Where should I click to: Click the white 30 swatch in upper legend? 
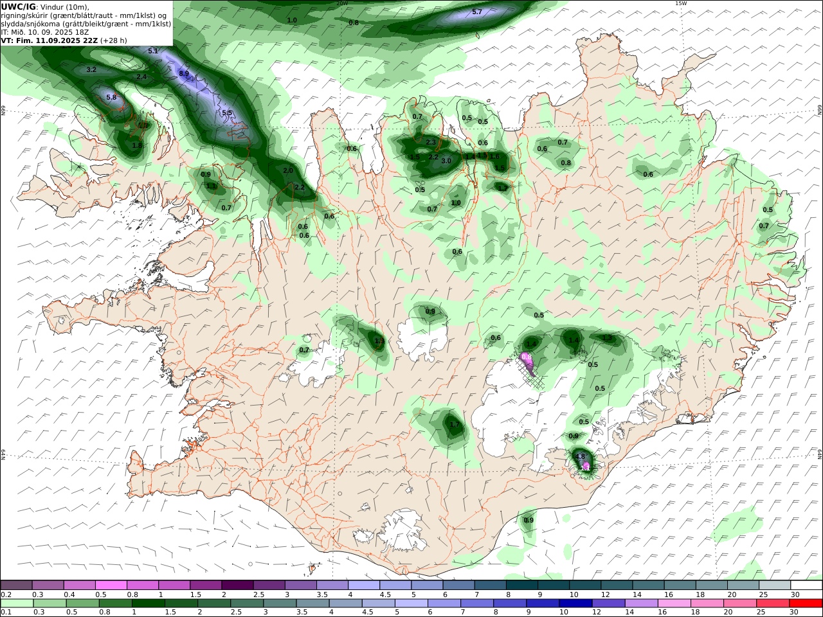coord(807,586)
